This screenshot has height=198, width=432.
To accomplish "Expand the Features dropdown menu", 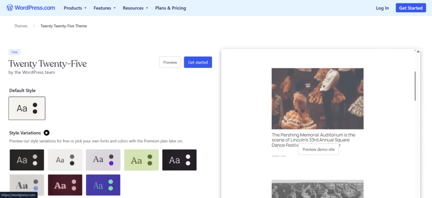I will click(x=105, y=8).
